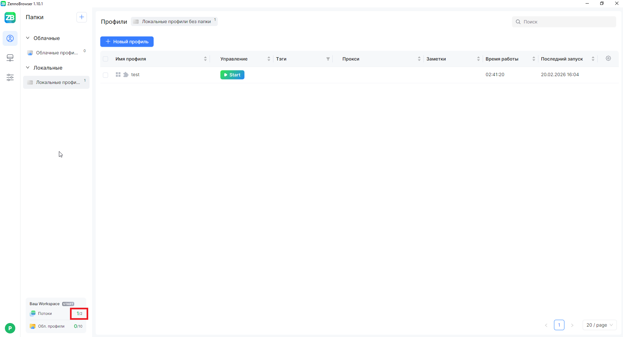Sort by Последний запуск column arrows

tap(593, 59)
